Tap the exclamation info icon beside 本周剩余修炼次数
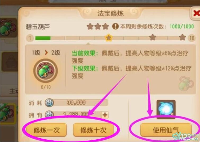Image resolution: width=200 pixels, height=142 pixels. (115, 26)
